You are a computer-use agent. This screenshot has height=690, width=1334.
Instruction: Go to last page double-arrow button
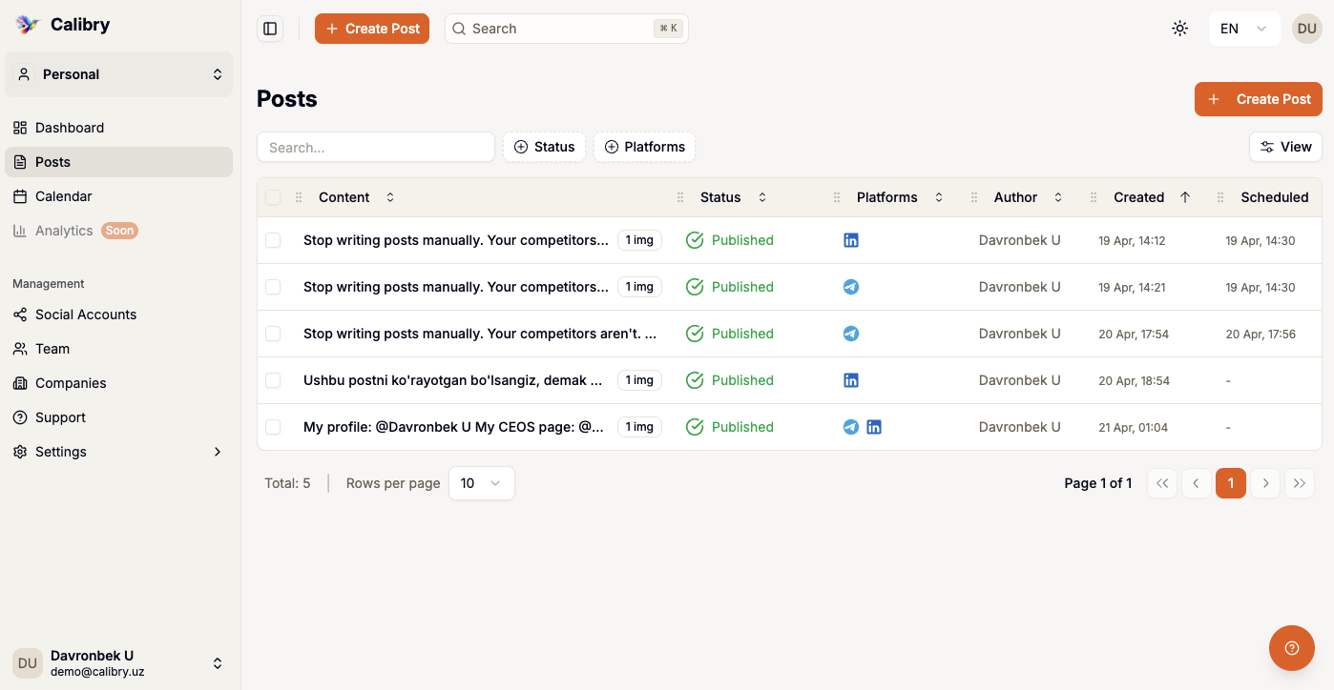point(1300,483)
